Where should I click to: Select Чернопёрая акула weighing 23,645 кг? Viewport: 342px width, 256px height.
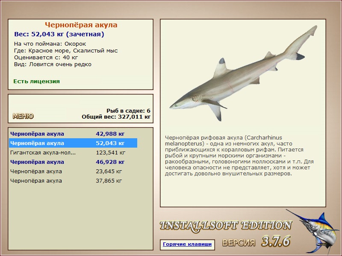click(x=73, y=172)
